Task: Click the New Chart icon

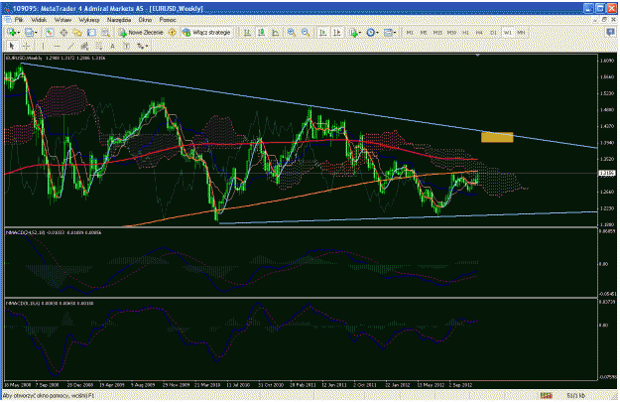Action: pyautogui.click(x=12, y=33)
